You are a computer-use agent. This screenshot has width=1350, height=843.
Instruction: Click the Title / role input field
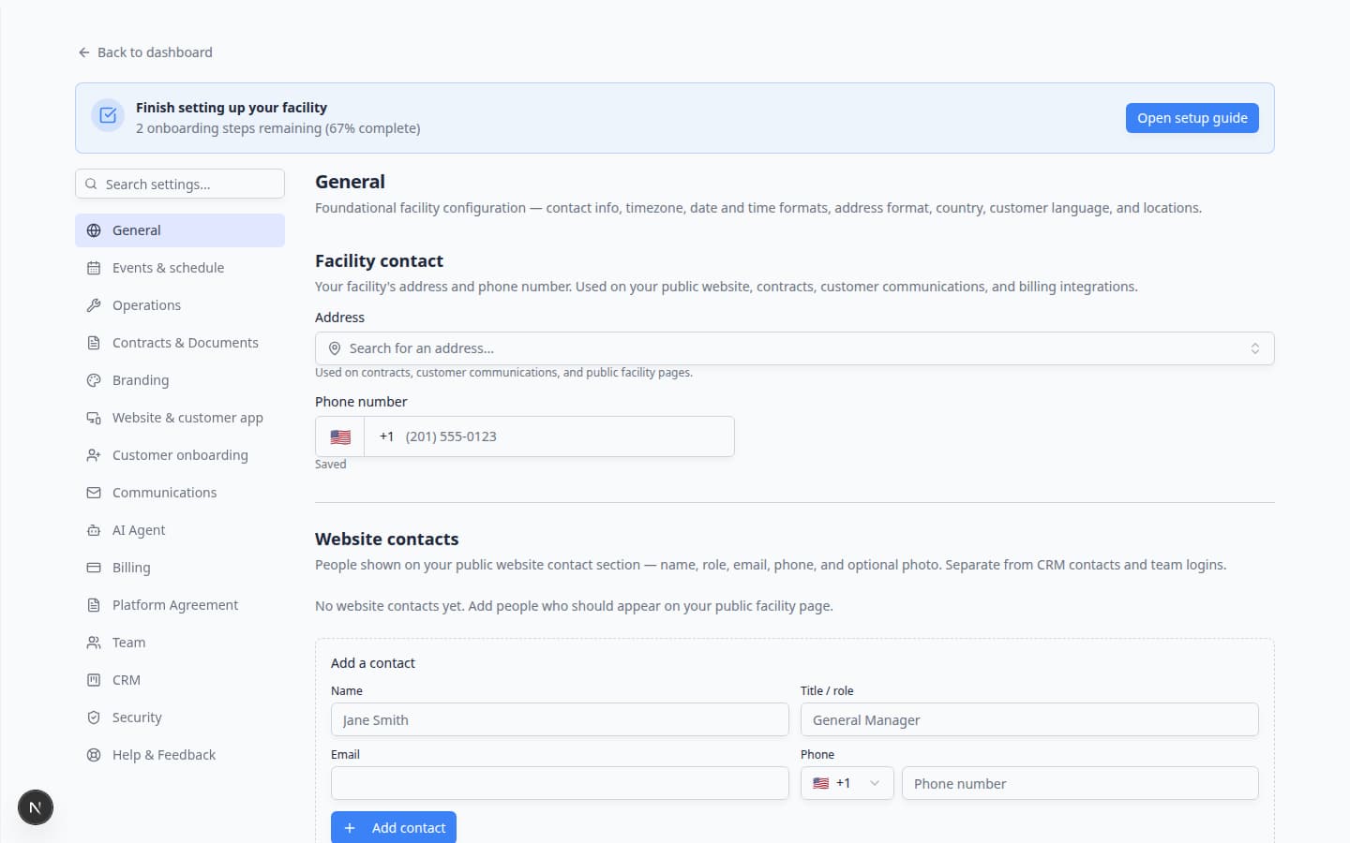(x=1029, y=719)
